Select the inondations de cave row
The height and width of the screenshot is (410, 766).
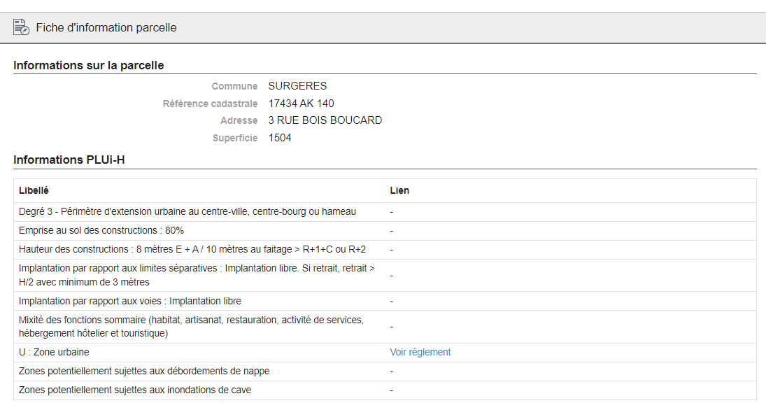135,390
